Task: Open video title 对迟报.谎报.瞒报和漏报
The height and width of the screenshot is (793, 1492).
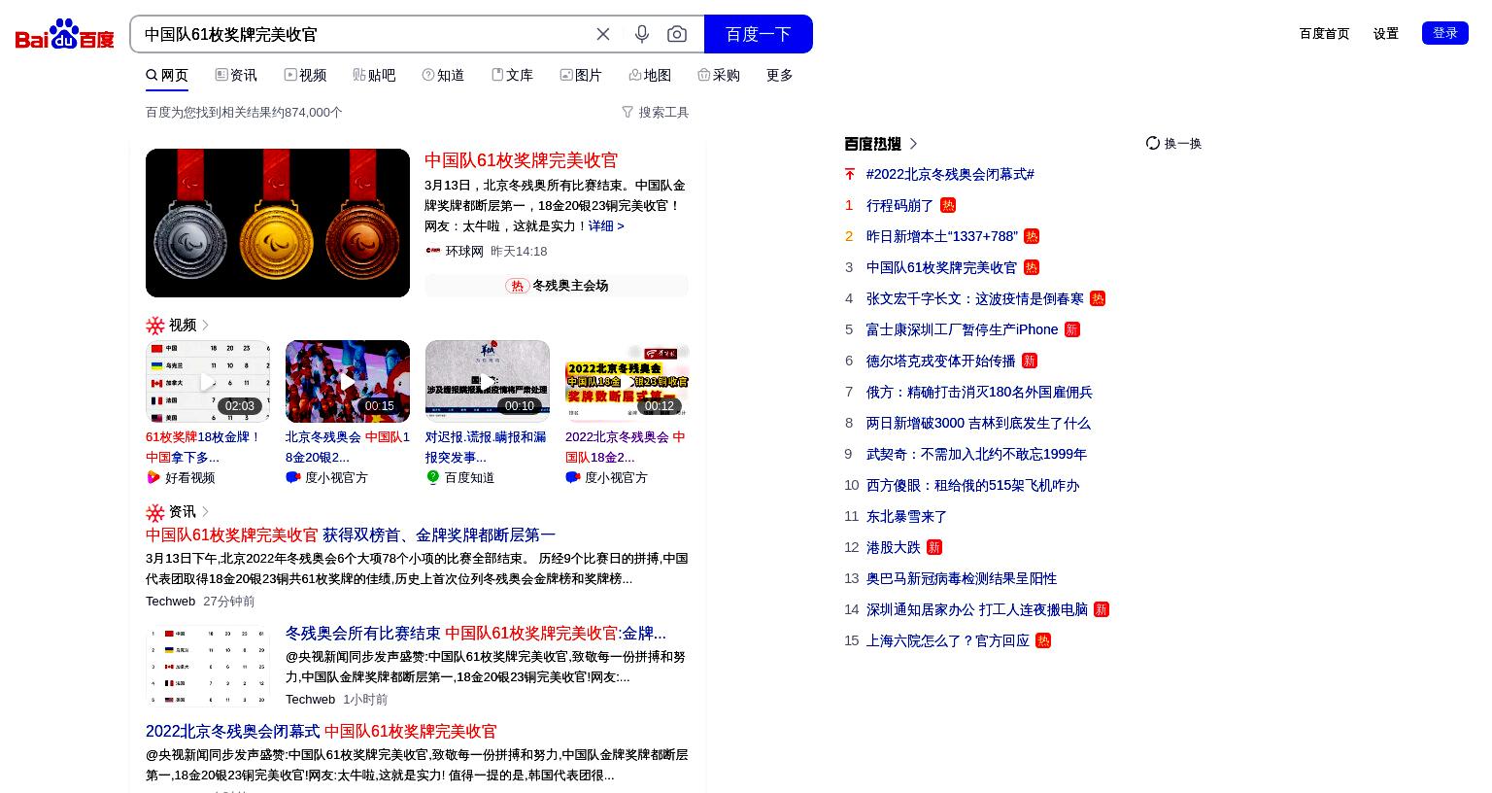Action: tap(486, 447)
